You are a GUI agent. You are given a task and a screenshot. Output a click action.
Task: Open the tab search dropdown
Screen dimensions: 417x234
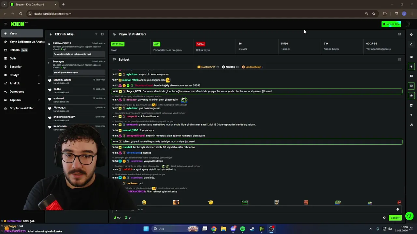coord(4,5)
